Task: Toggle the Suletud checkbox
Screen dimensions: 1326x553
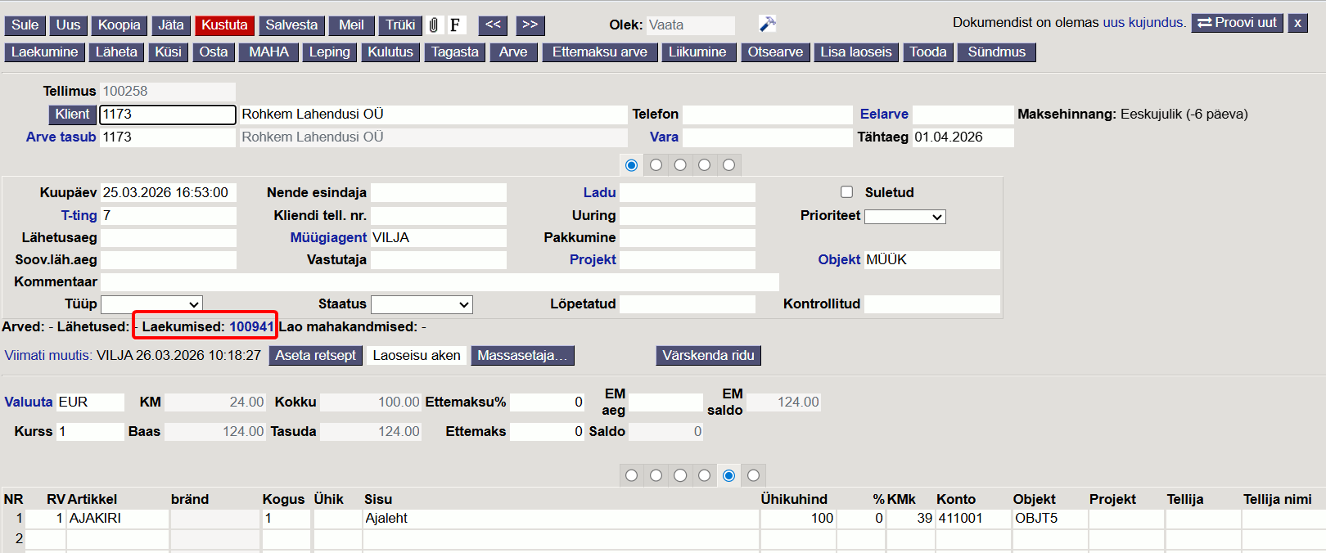Action: (x=846, y=192)
